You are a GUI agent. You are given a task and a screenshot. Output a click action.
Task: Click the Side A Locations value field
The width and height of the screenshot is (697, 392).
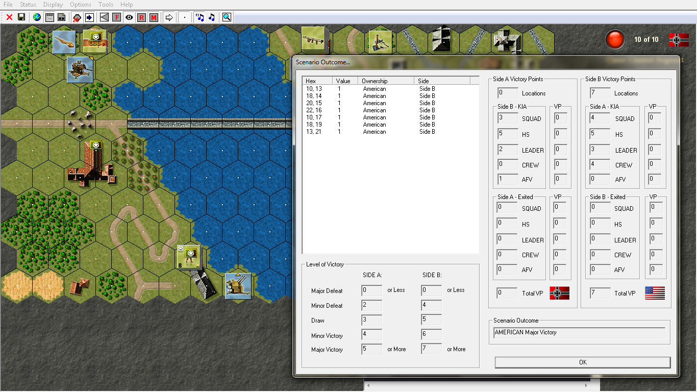click(508, 93)
